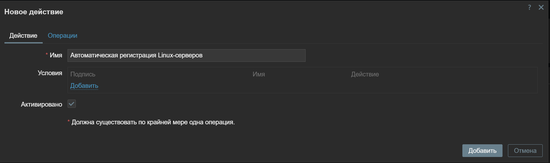Click the empty conditions table area

point(287,86)
